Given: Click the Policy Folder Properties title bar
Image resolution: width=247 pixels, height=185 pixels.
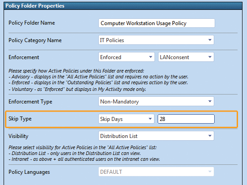Looking at the screenshot, I should [x=123, y=6].
